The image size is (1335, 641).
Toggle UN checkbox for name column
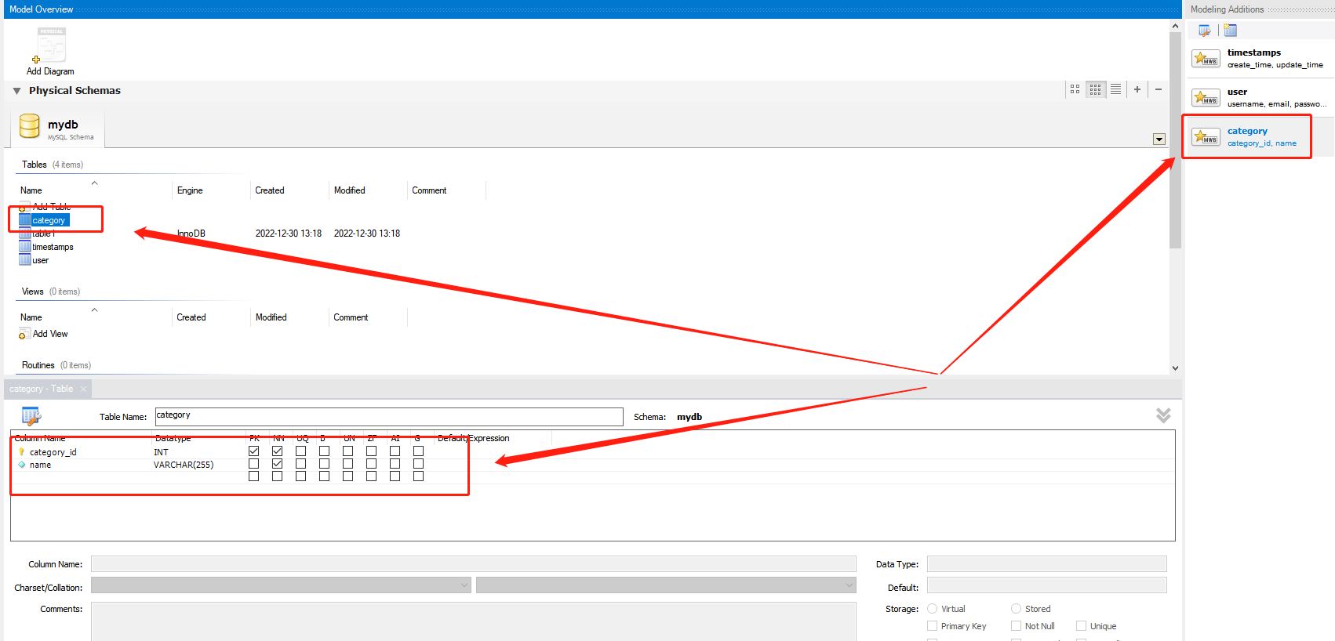[347, 464]
